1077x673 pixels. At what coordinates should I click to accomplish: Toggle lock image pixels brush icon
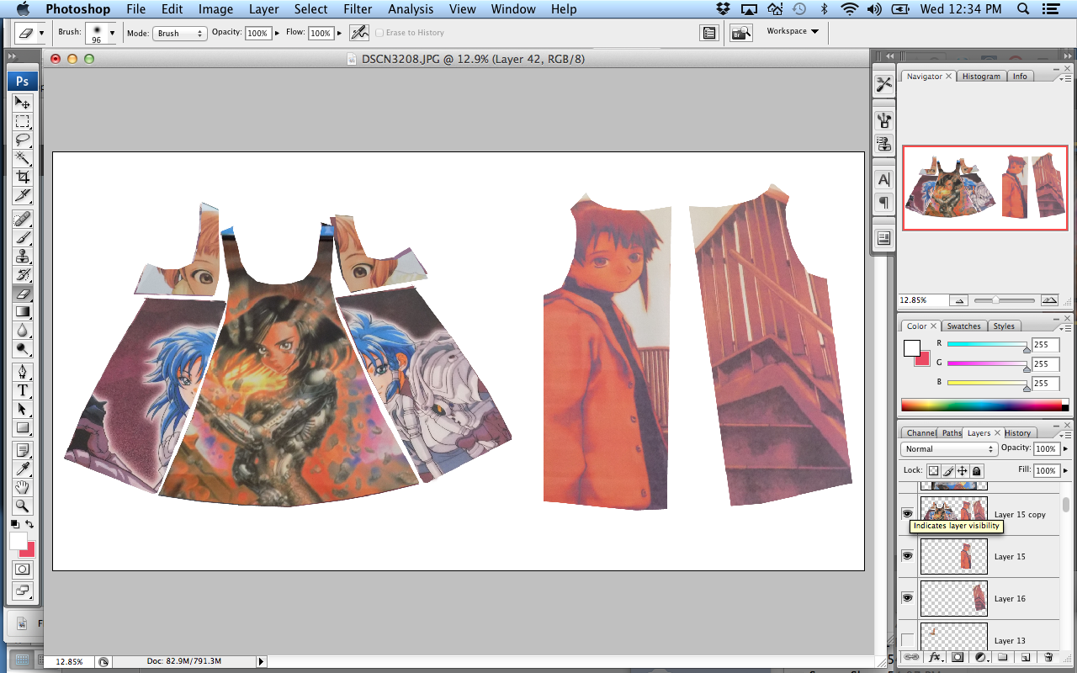point(948,471)
